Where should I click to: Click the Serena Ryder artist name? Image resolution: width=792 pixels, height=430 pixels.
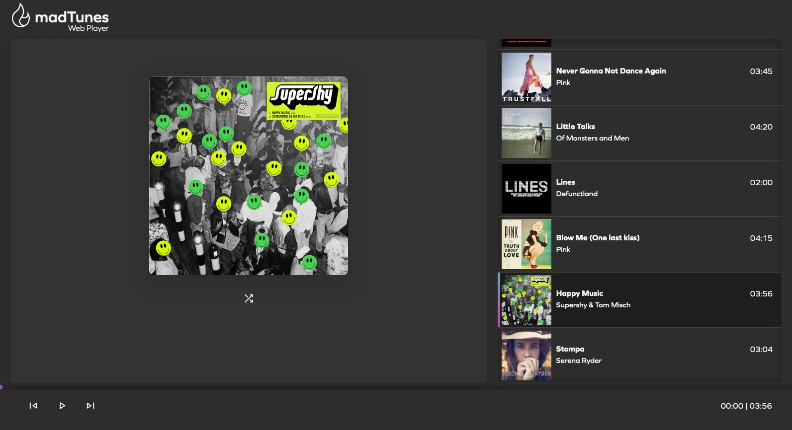point(579,360)
